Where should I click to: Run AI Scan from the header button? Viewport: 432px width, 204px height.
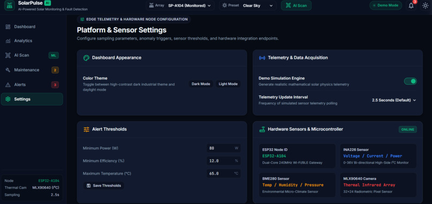(x=296, y=5)
